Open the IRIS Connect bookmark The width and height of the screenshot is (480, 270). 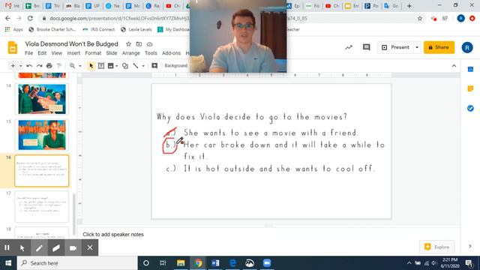point(99,29)
